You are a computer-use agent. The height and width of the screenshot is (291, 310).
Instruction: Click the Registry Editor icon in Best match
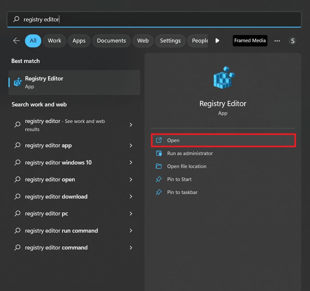18,82
